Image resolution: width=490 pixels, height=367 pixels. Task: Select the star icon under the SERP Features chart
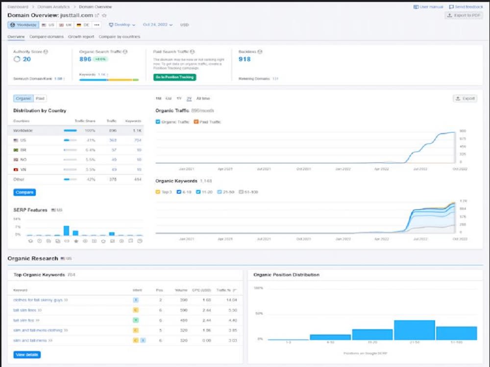coord(76,241)
